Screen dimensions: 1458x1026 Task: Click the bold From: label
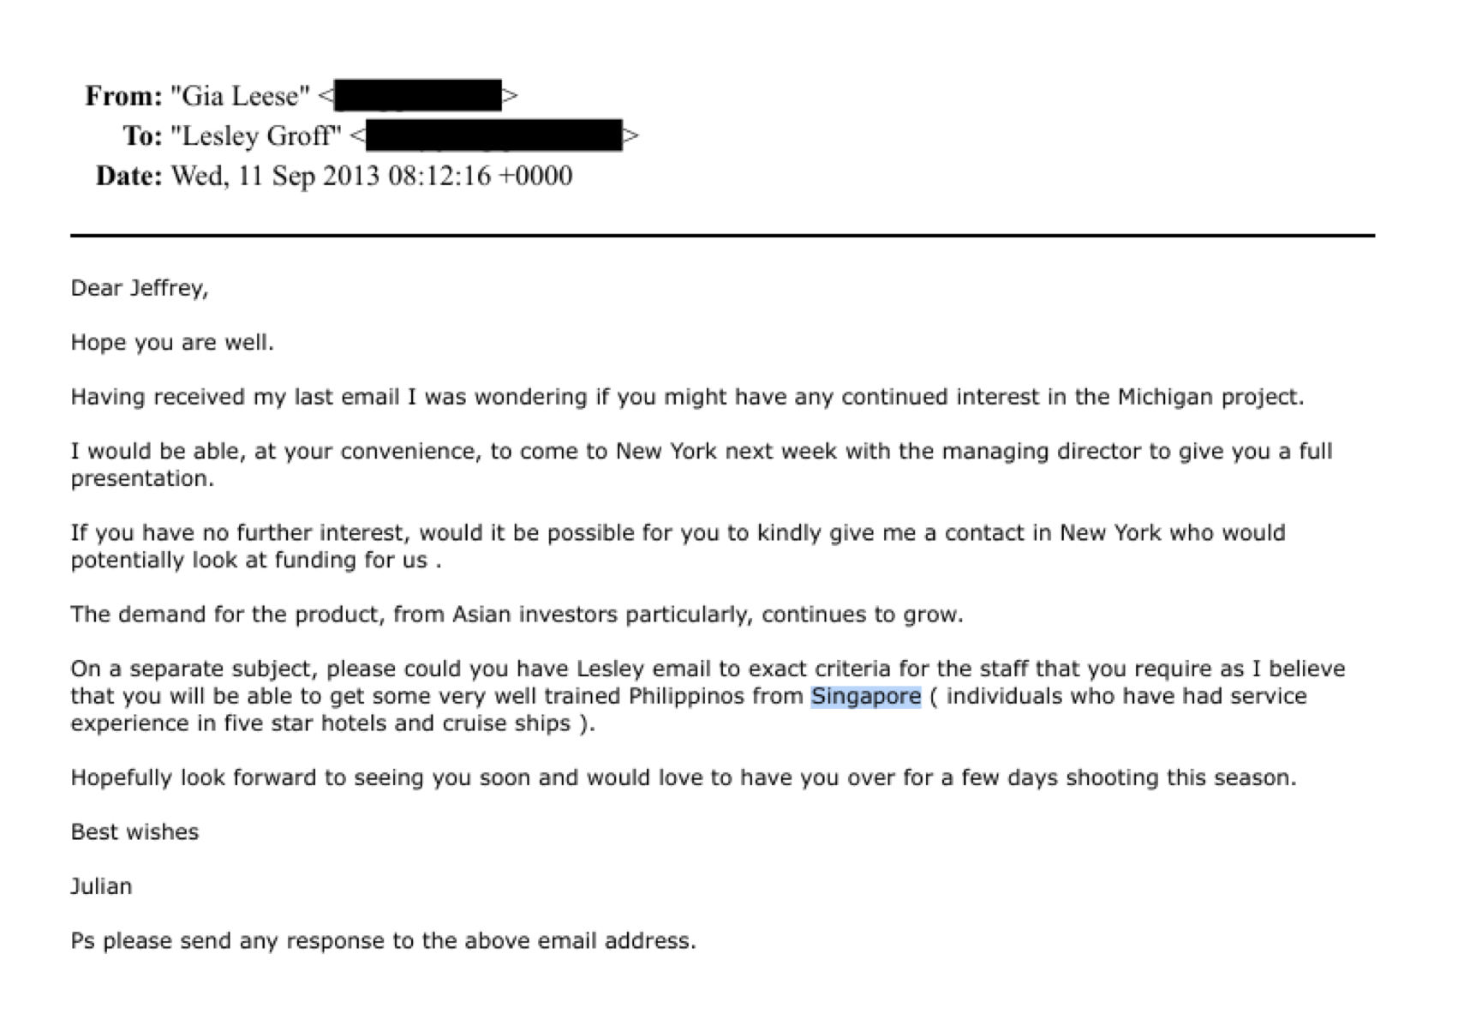pos(123,96)
